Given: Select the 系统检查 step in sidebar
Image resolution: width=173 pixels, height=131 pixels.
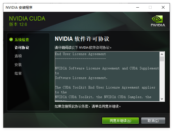Looking at the screenshot, I should pos(22,40).
